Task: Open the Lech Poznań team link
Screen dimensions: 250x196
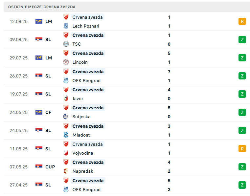Action: tap(86, 26)
